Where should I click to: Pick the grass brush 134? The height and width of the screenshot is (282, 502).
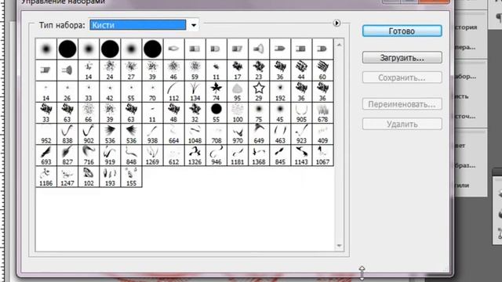click(x=195, y=92)
